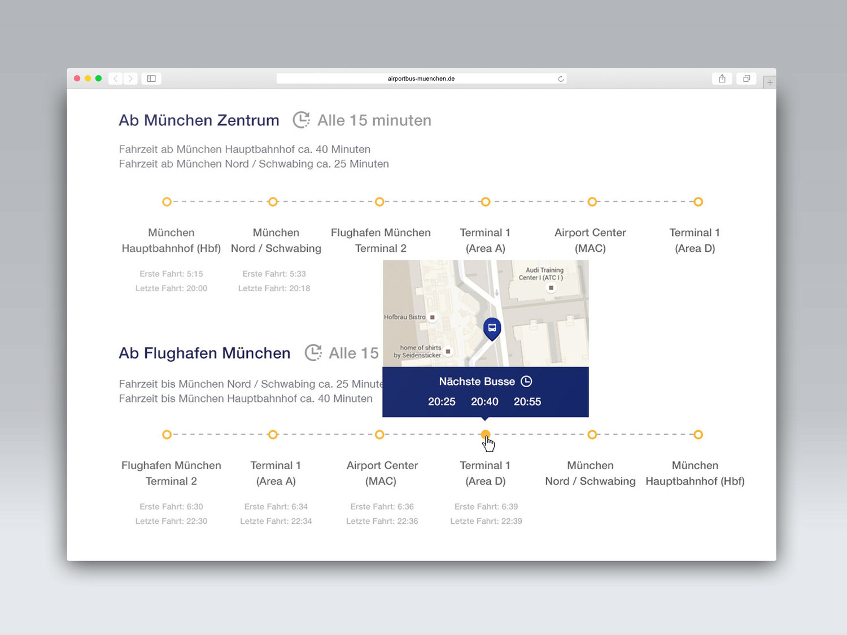This screenshot has height=635, width=847.
Task: Click Erste Fahrt: 6:36 text
Action: click(x=382, y=507)
